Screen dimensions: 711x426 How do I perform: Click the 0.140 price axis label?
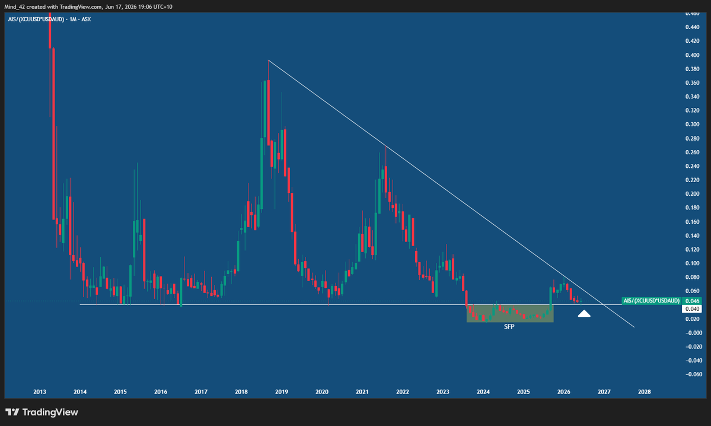point(692,236)
